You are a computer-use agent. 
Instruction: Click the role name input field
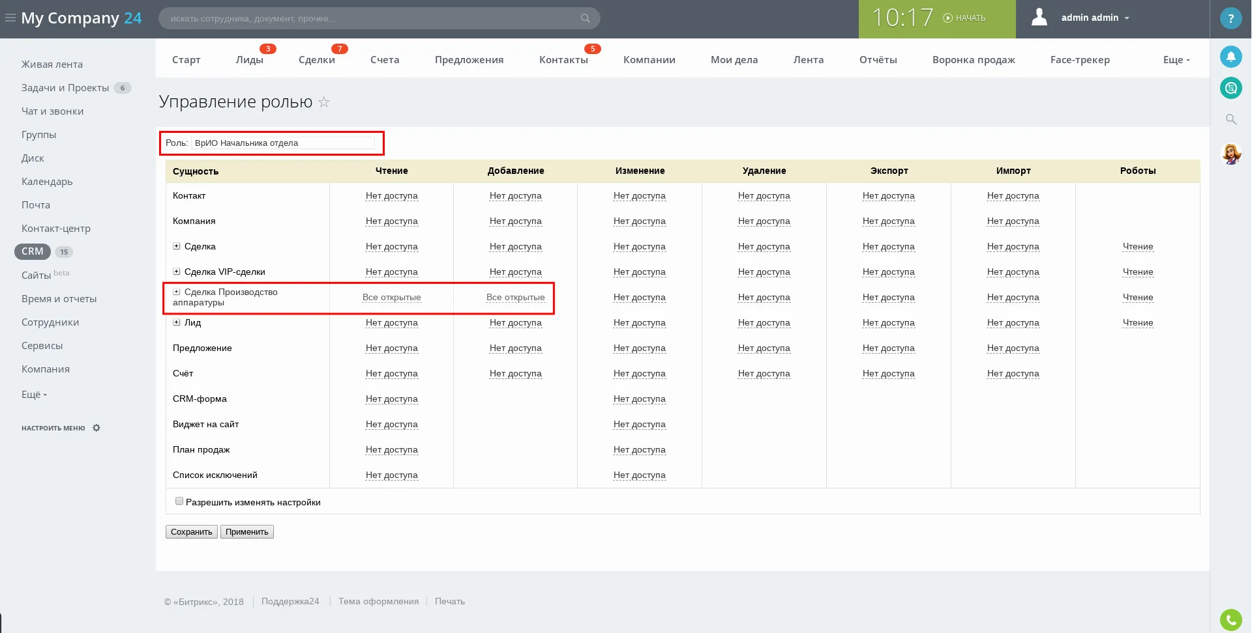click(x=283, y=143)
